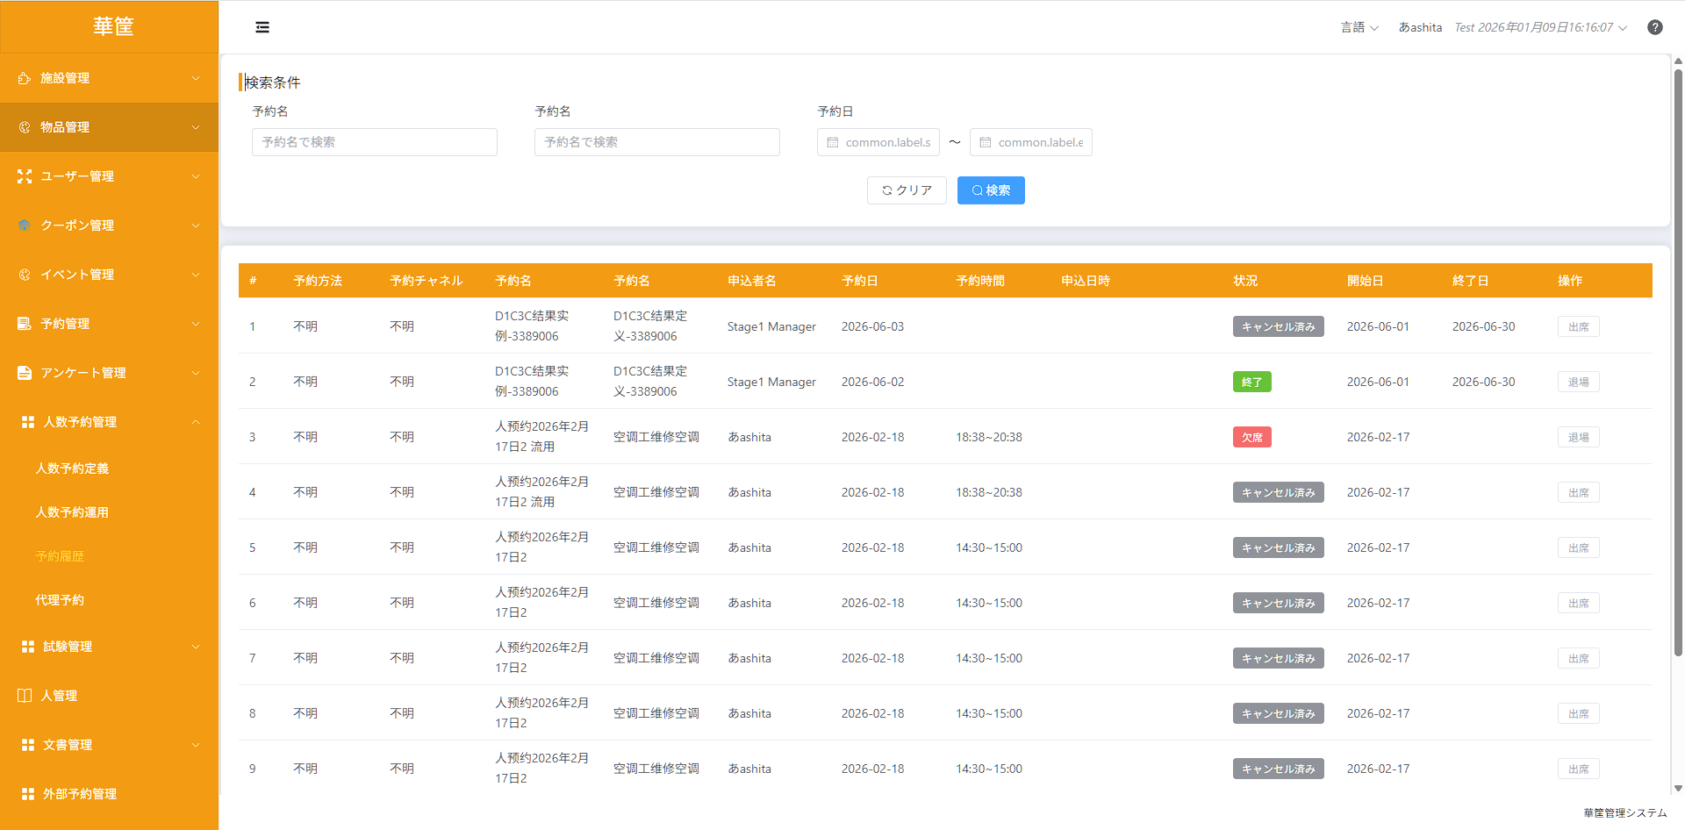Click the アンケート管理 sidebar icon
This screenshot has width=1685, height=830.
pos(25,373)
